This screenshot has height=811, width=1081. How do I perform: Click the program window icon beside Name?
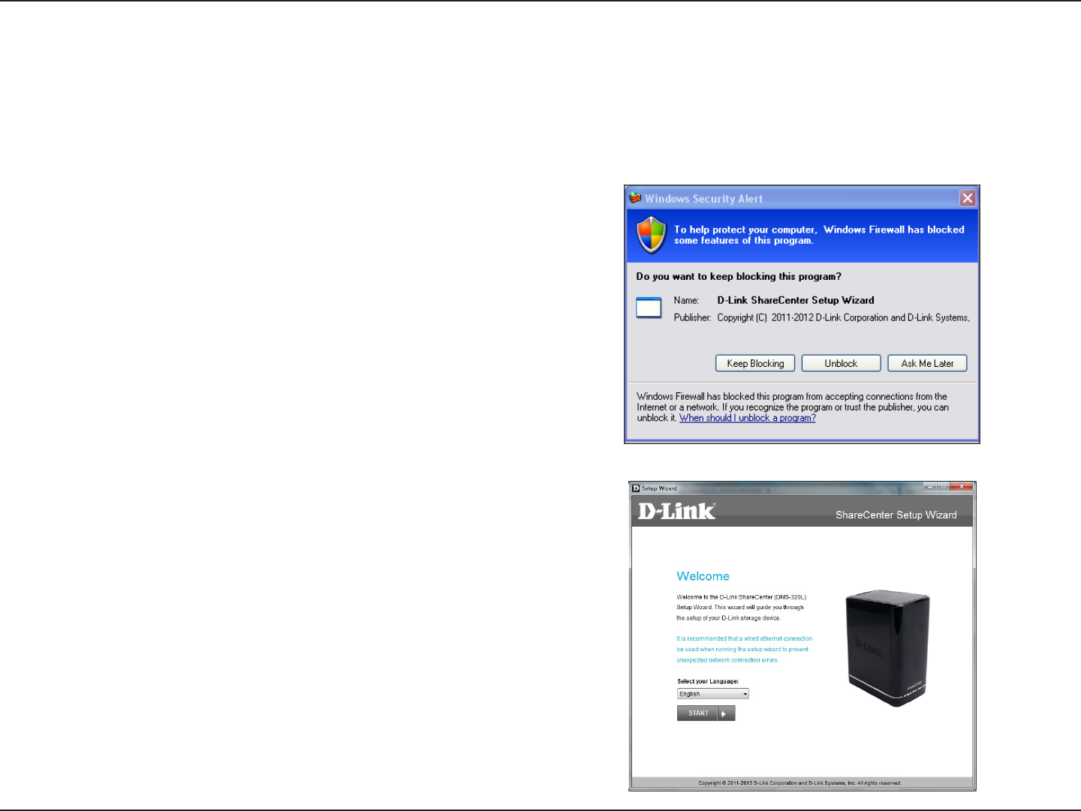pyautogui.click(x=649, y=308)
